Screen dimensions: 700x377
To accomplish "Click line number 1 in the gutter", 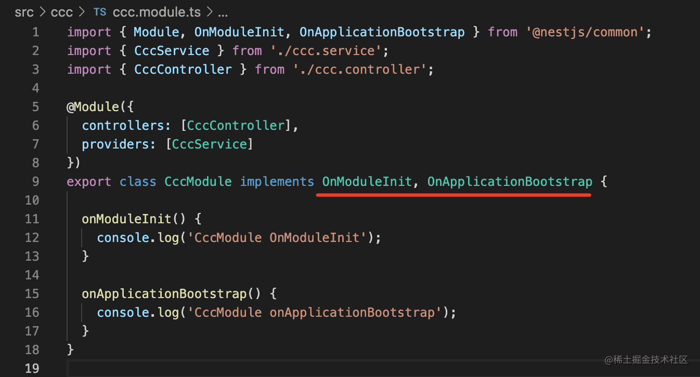I will 35,32.
